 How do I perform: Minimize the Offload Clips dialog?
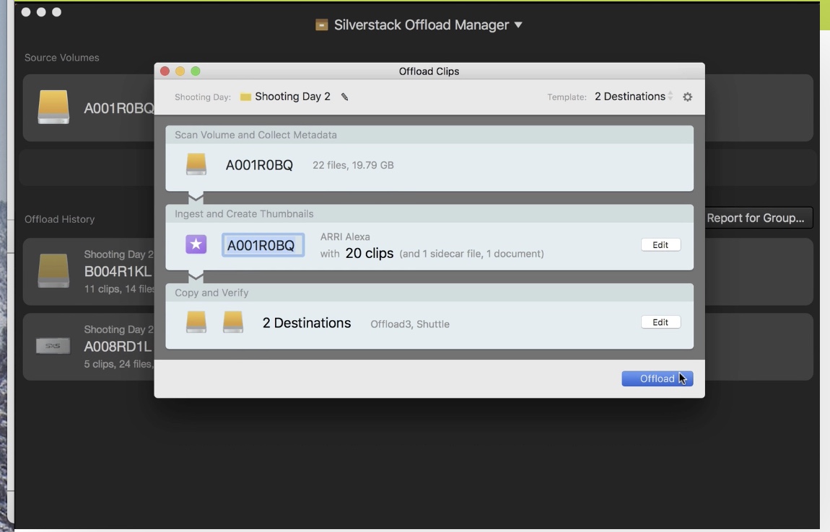[180, 71]
